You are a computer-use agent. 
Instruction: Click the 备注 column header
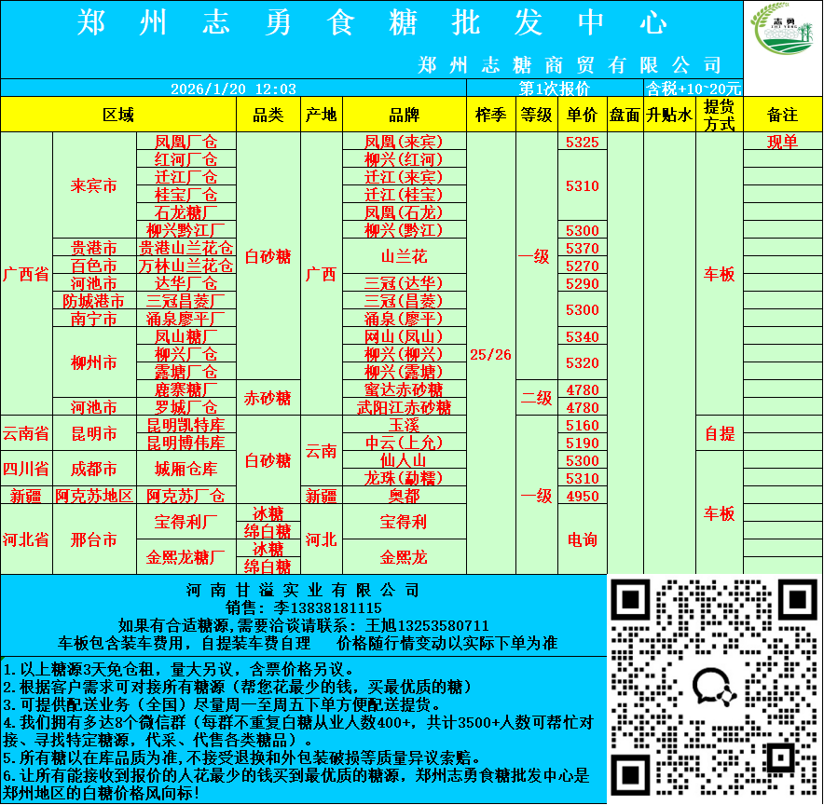[782, 115]
